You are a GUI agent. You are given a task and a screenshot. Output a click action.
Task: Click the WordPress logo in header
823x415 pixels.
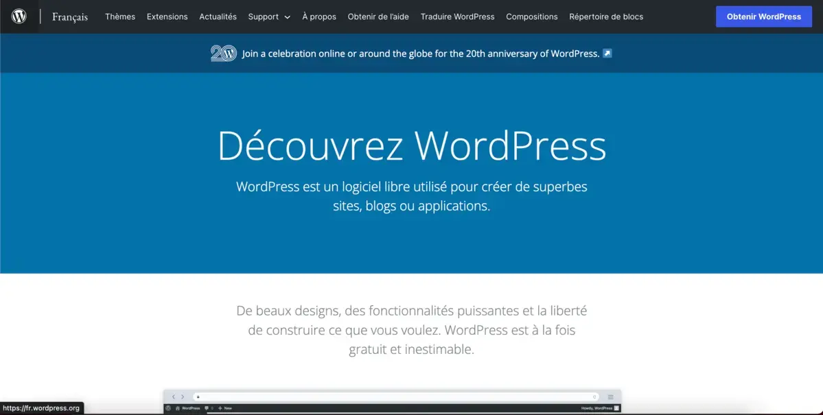click(x=19, y=16)
